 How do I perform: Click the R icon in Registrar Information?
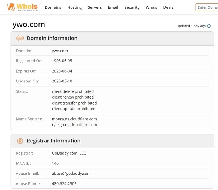[x=20, y=141]
